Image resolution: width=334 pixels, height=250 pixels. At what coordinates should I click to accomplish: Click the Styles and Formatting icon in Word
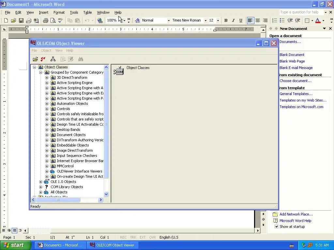(137, 21)
